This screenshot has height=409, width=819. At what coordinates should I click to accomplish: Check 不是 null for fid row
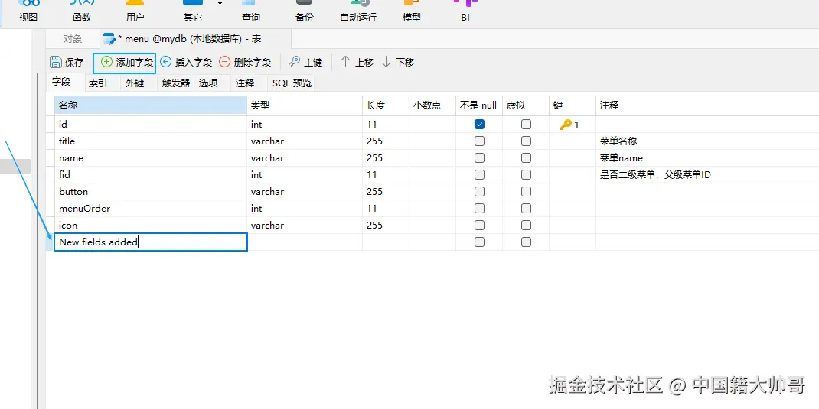tap(479, 175)
